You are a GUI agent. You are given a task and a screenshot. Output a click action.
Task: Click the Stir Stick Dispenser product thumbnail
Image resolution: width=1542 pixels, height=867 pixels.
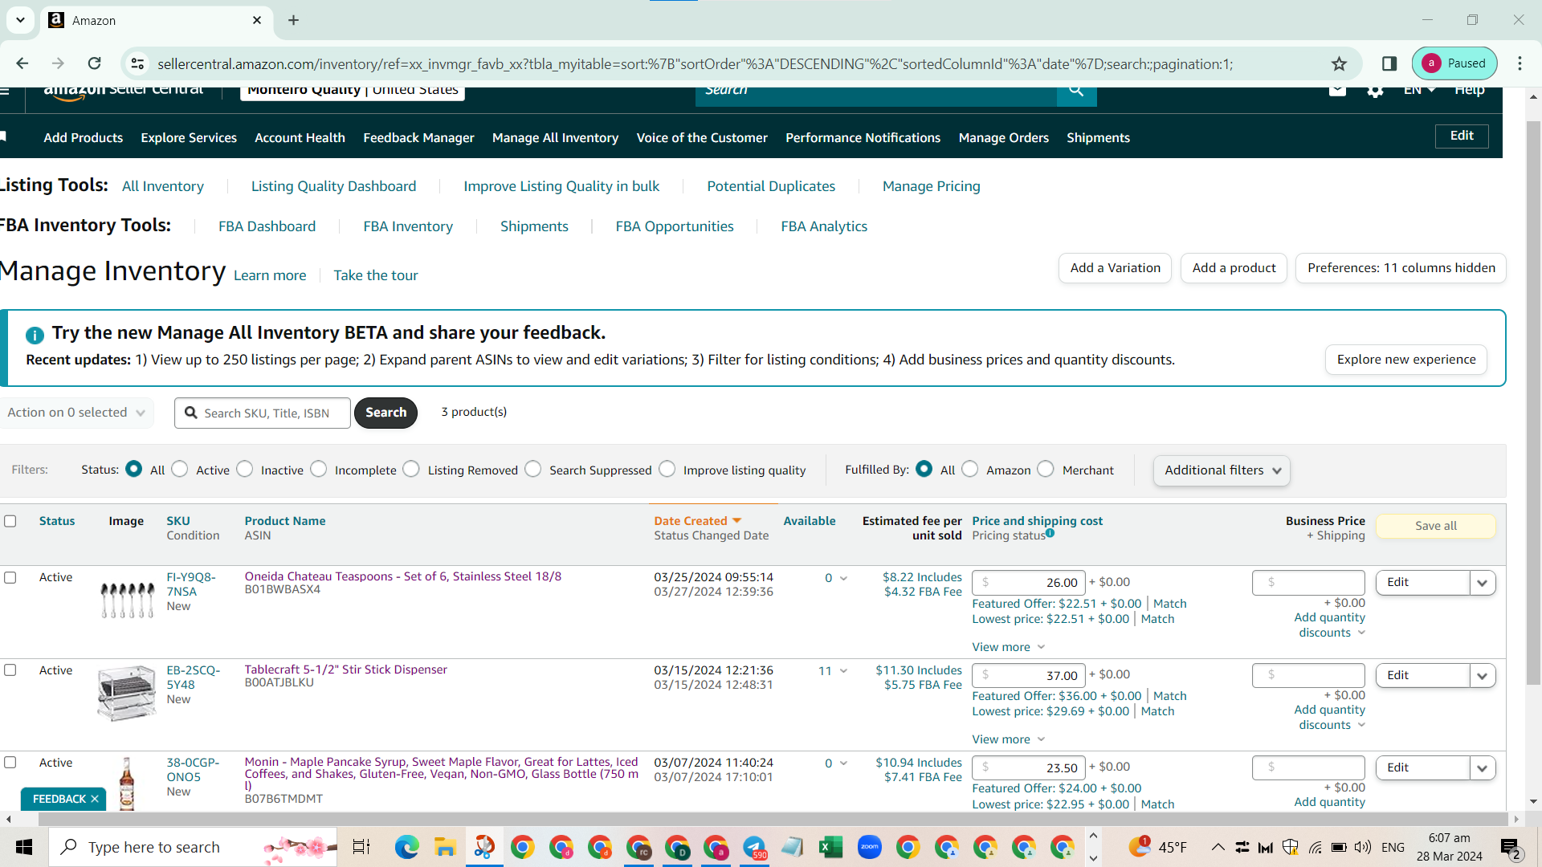click(x=127, y=693)
